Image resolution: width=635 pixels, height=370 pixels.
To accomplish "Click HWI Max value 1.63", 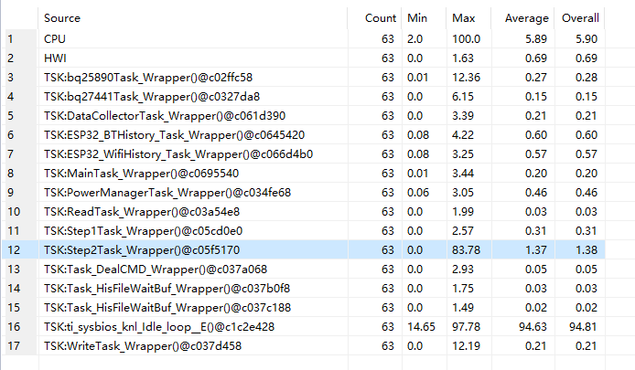I will (x=463, y=58).
